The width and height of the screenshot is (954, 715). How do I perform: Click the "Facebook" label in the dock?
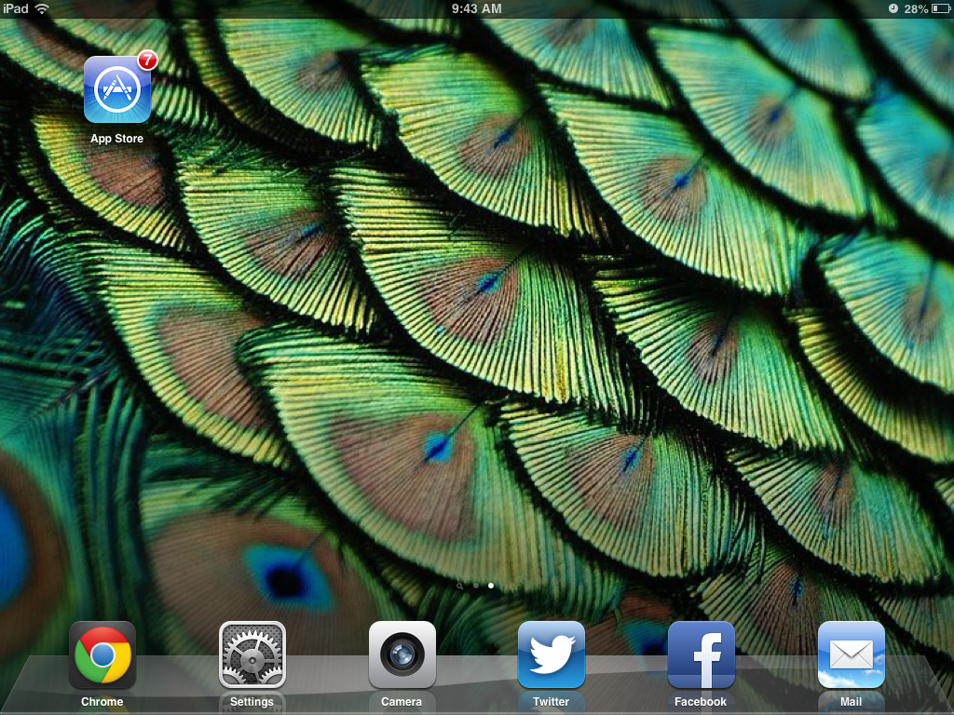click(x=701, y=702)
